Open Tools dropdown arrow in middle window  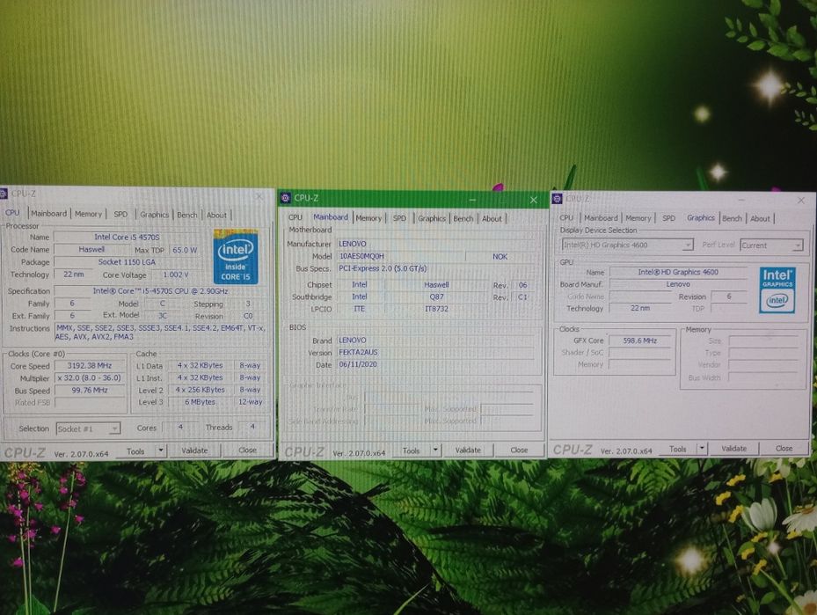click(x=435, y=450)
